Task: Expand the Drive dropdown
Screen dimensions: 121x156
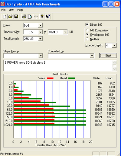Action: [40, 25]
